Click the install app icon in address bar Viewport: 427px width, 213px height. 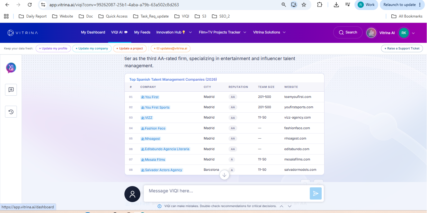(294, 5)
